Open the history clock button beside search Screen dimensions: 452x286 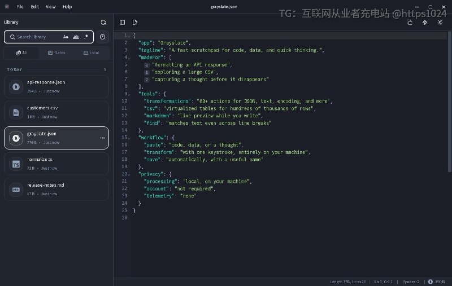[x=102, y=37]
